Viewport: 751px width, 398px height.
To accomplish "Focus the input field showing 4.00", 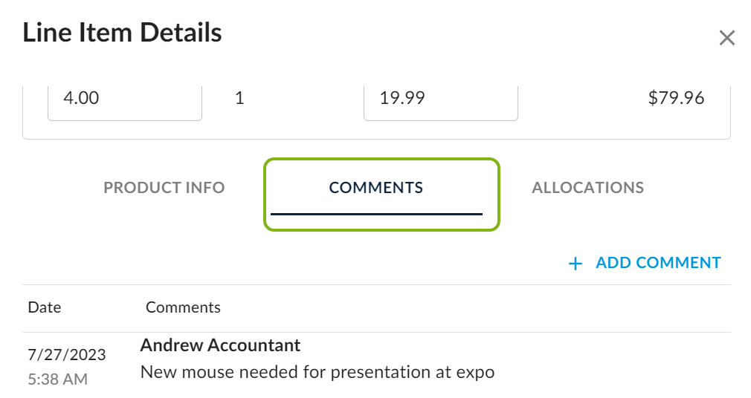I will pyautogui.click(x=125, y=99).
